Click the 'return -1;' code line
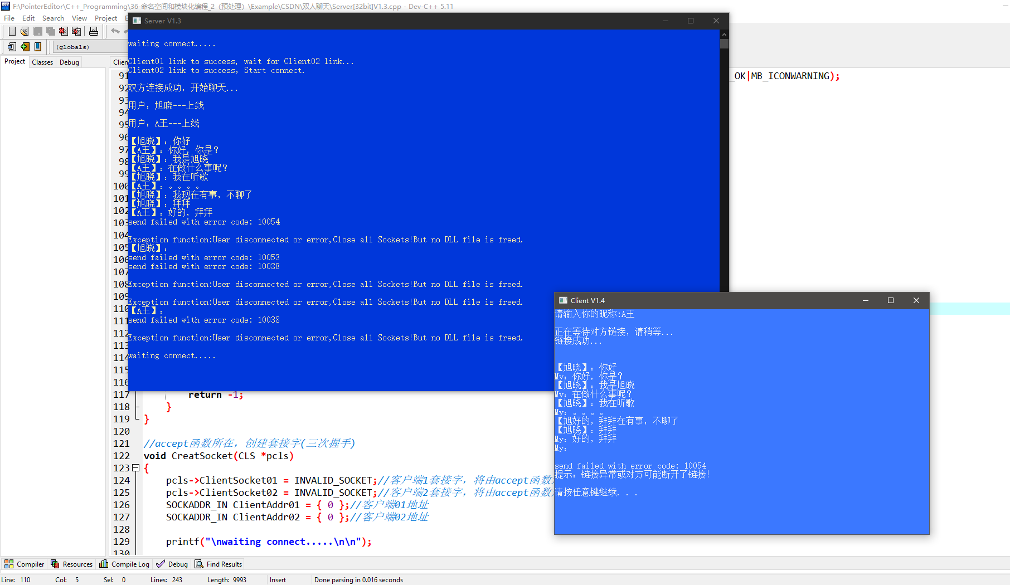1010x585 pixels. pyautogui.click(x=216, y=394)
